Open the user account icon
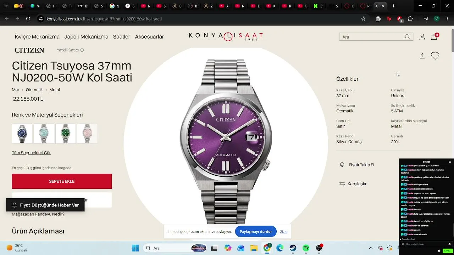Screen dimensions: 454x255 (x=422, y=37)
